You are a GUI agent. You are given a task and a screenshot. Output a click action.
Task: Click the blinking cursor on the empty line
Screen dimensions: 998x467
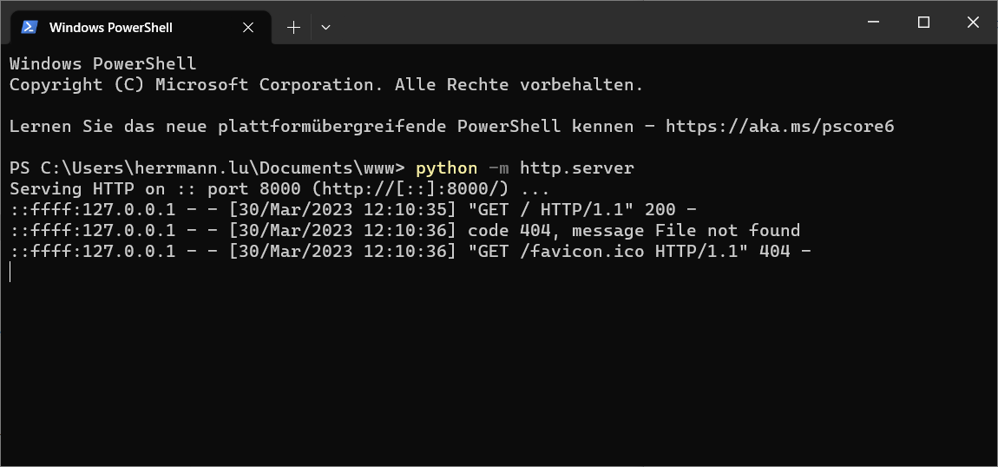coord(10,273)
